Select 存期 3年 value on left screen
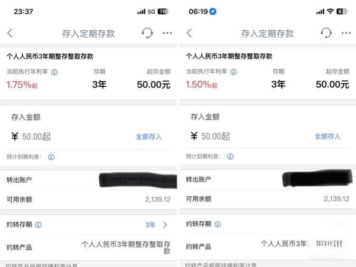This screenshot has height=267, width=356. click(99, 85)
